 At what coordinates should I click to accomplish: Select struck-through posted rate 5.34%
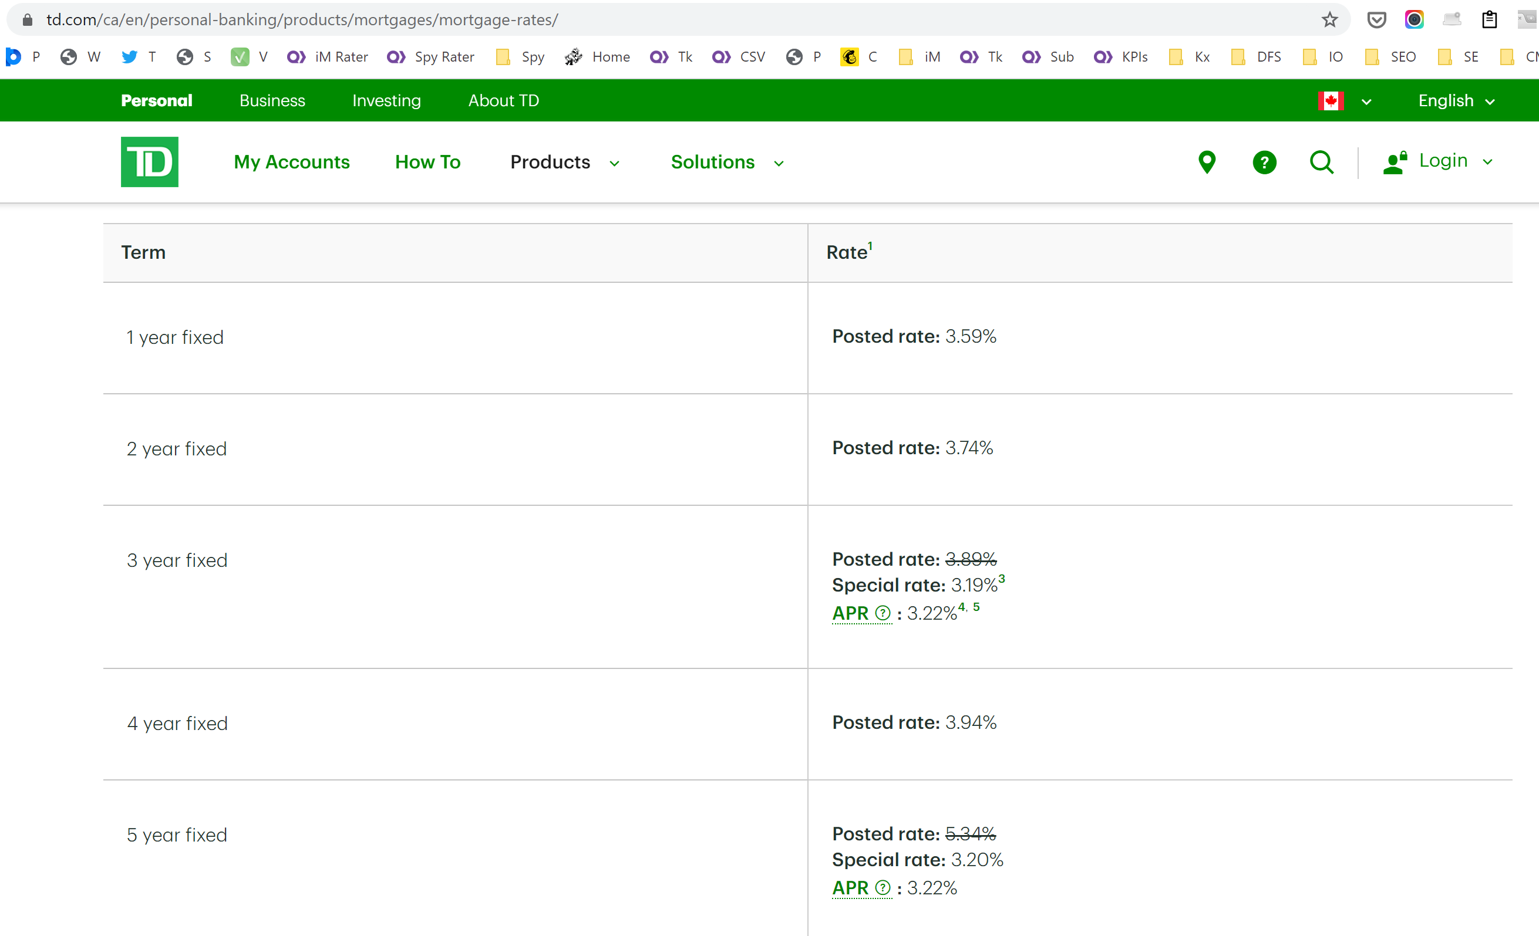971,833
